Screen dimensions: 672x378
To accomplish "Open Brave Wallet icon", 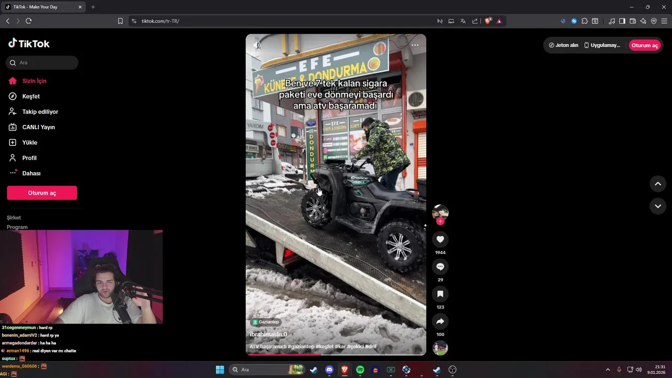I will (x=633, y=21).
